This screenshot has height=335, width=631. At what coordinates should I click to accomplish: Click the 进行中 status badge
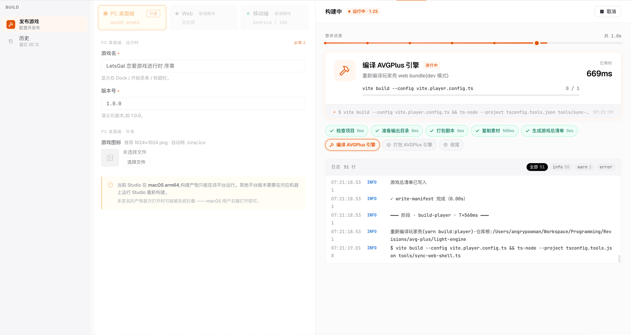pos(431,65)
